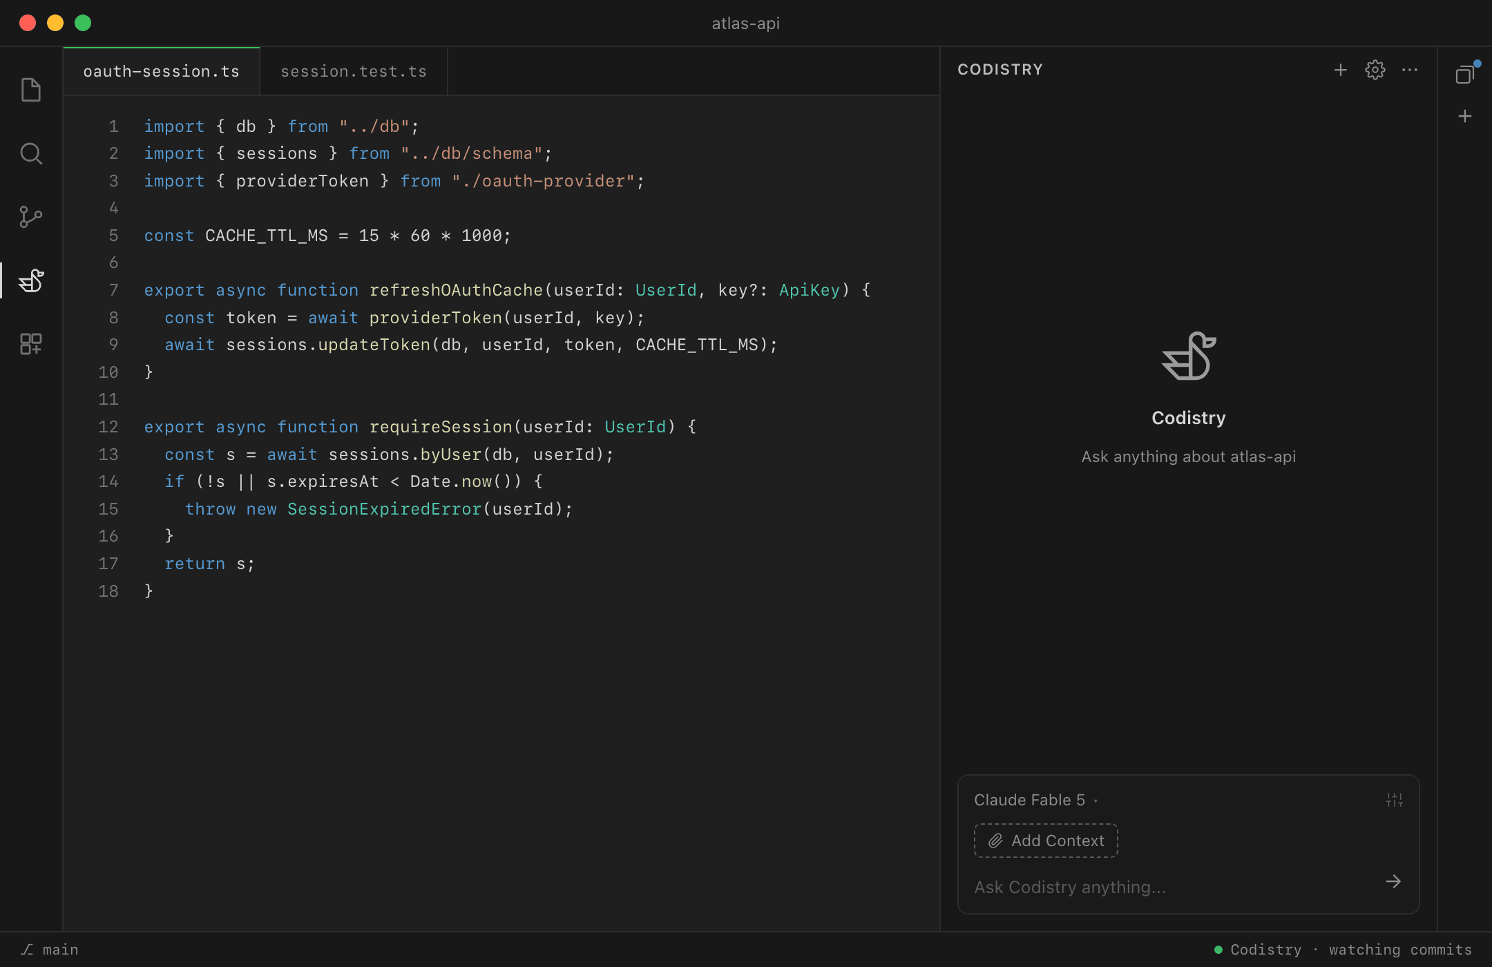Click the main branch in status bar
1492x967 pixels.
pos(50,950)
